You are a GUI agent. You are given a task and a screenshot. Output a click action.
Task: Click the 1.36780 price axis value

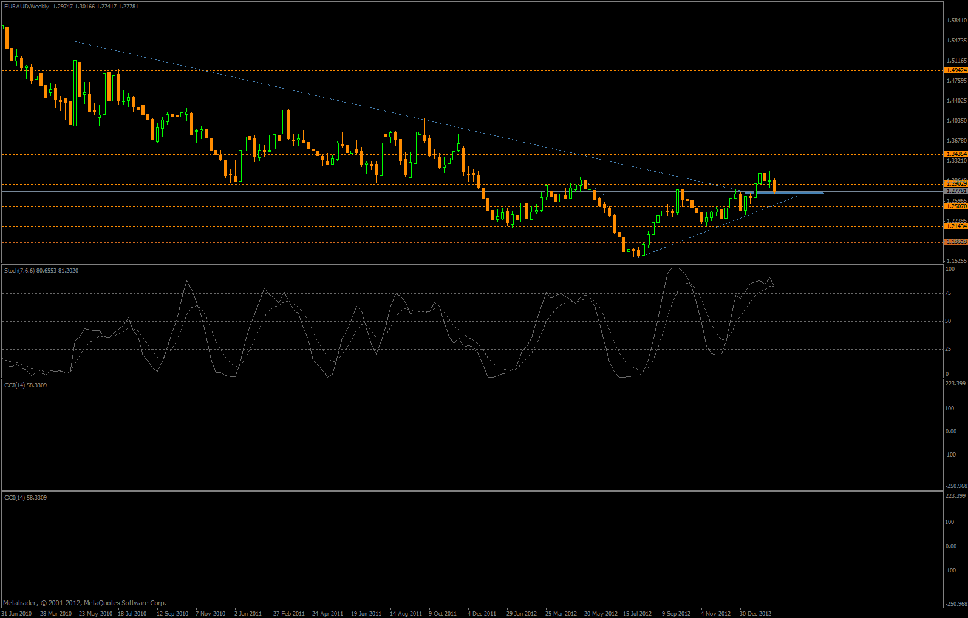point(956,141)
